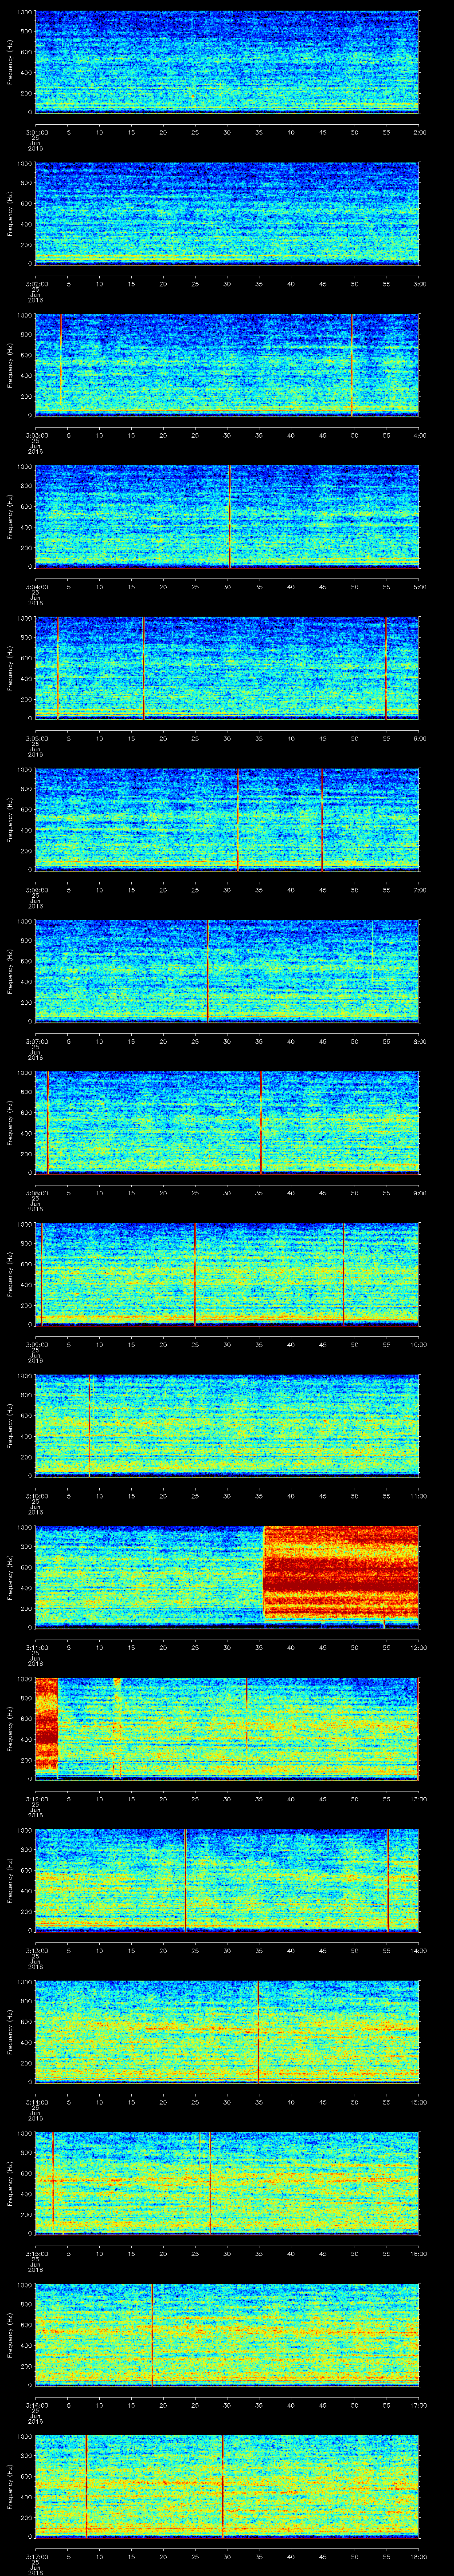Click the 2:00 end time label

(x=419, y=131)
